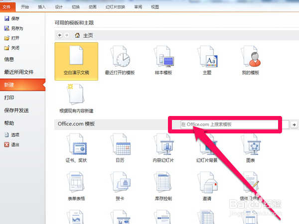Switch to the 开始 ribbon tab

point(25,7)
